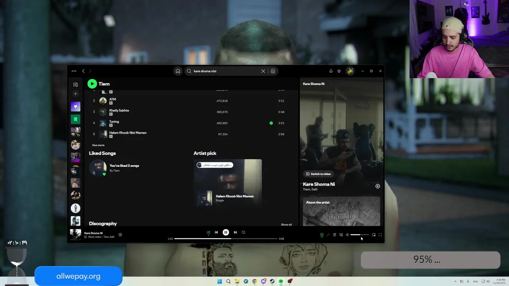Open Liked Songs in the sidebar

(x=76, y=106)
